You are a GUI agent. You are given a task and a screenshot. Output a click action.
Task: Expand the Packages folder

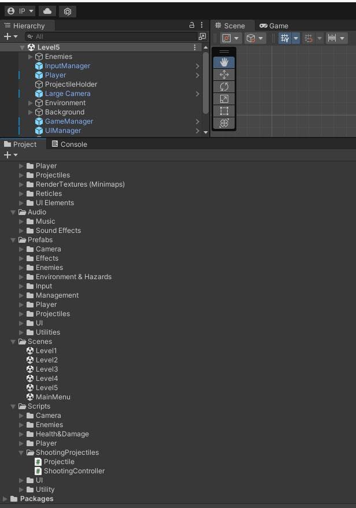[x=5, y=499]
